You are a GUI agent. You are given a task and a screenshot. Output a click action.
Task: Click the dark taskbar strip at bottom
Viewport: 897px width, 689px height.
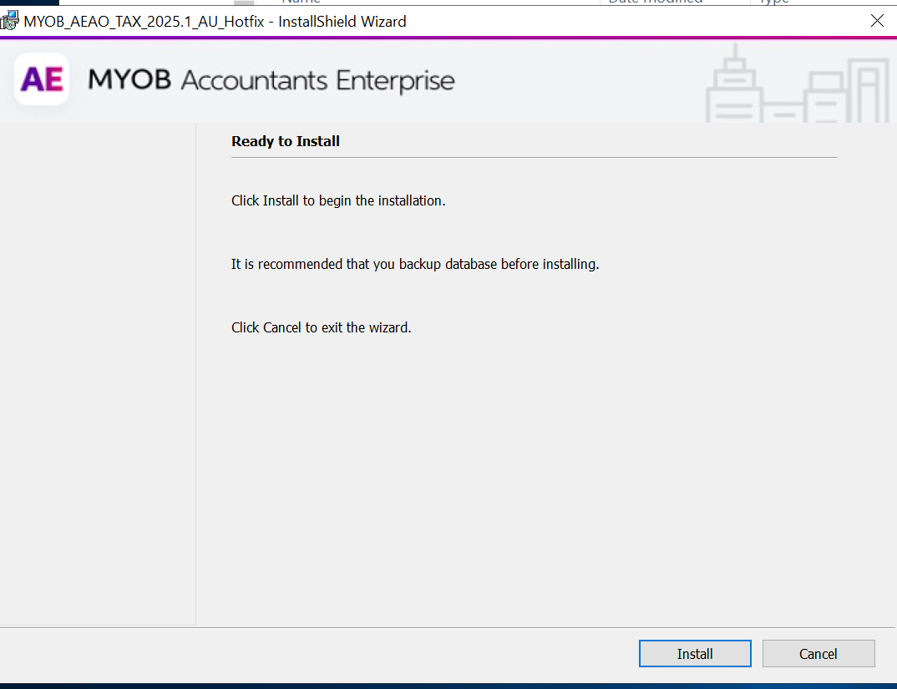[x=448, y=685]
